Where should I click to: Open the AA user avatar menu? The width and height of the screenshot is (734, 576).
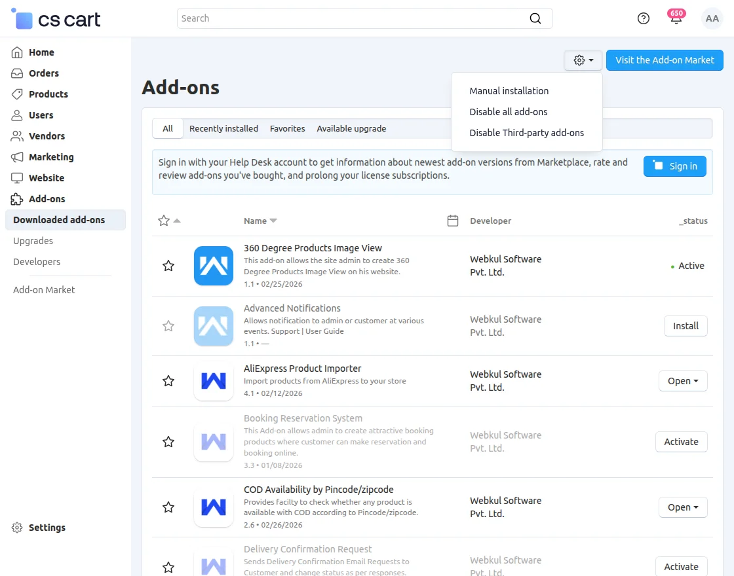[x=712, y=18]
